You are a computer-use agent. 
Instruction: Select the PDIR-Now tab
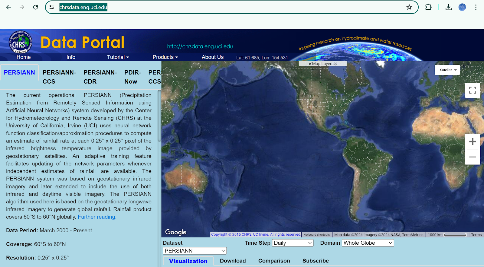pos(132,77)
